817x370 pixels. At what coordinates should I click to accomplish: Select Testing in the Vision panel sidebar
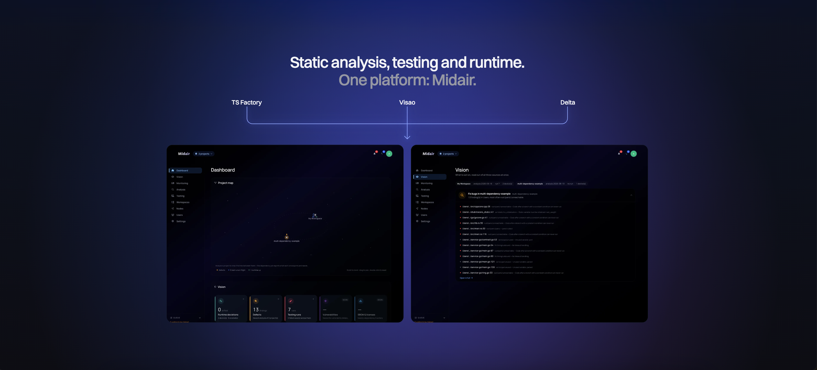(x=430, y=196)
